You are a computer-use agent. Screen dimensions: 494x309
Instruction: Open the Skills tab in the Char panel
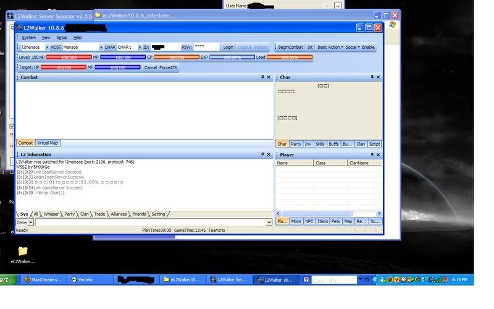click(320, 144)
